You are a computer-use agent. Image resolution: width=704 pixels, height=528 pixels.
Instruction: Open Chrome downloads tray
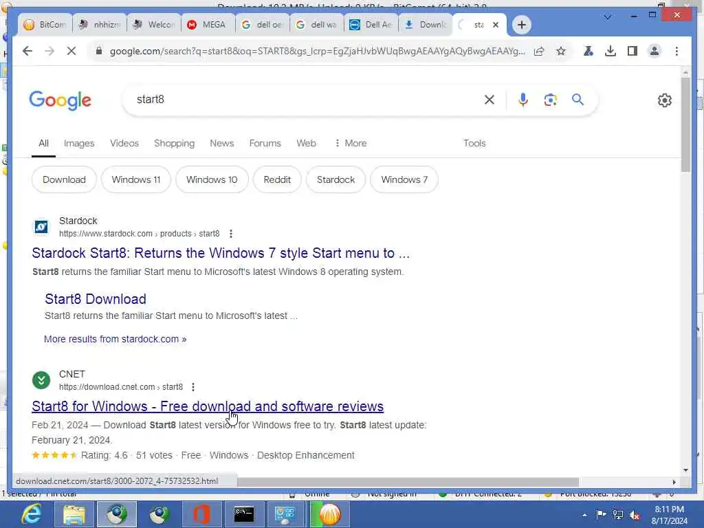pos(610,51)
